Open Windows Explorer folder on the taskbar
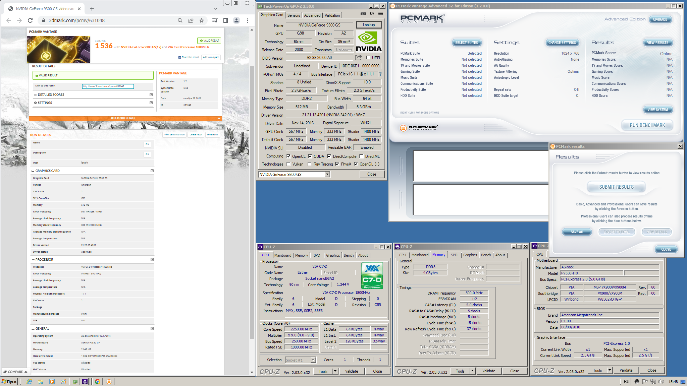This screenshot has width=687, height=386. [x=41, y=382]
